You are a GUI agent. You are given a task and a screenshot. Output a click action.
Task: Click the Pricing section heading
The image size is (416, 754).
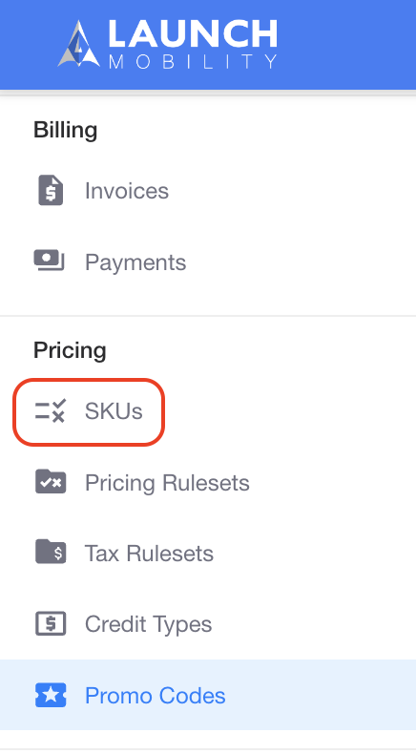pos(70,350)
